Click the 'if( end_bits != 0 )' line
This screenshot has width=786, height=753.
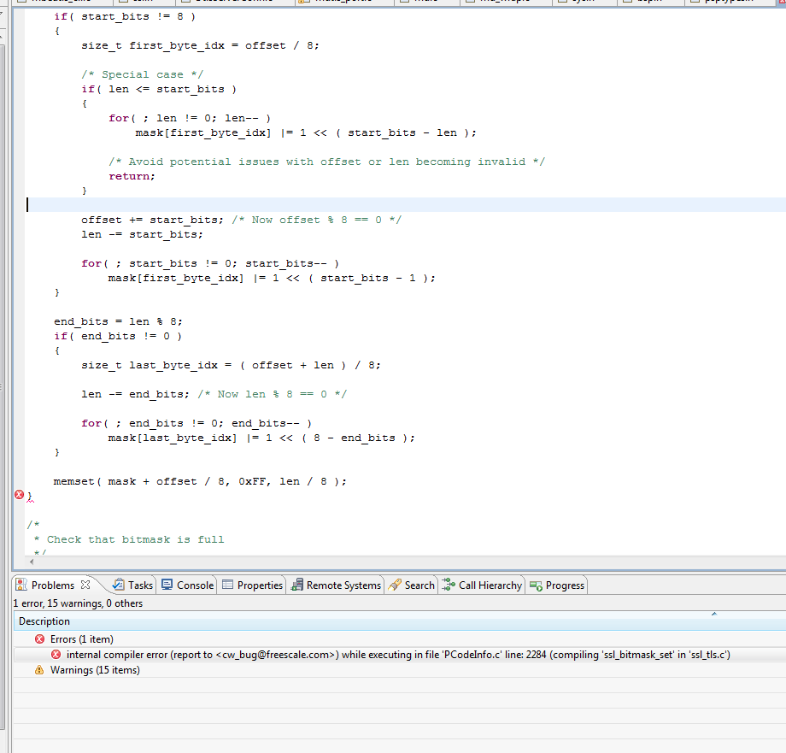point(118,336)
